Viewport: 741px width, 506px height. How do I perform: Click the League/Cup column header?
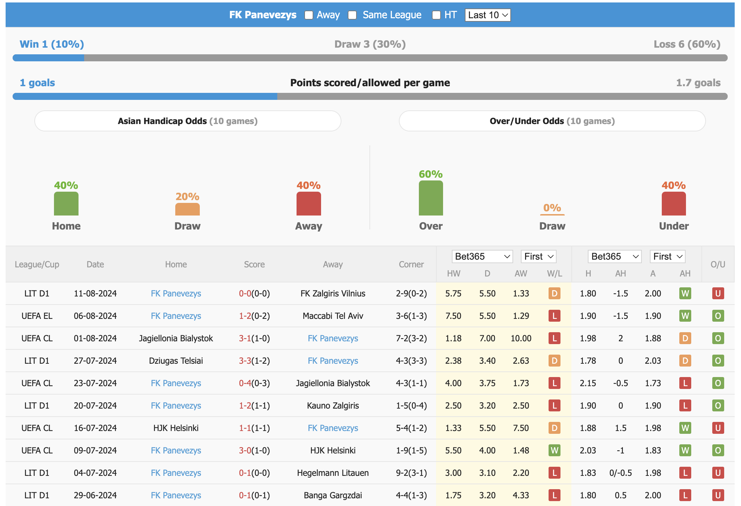37,265
